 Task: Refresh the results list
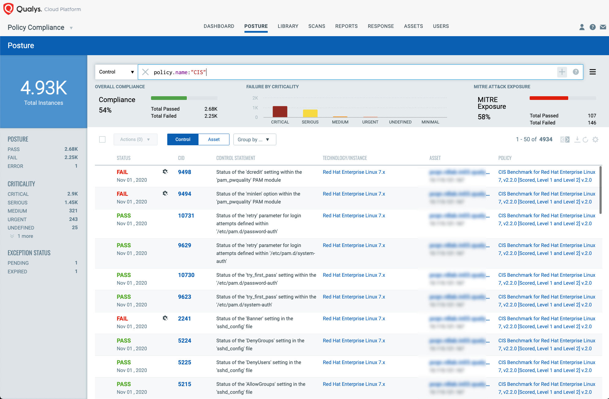click(x=585, y=139)
